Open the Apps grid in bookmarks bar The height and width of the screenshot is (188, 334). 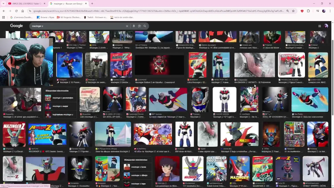click(x=3, y=17)
